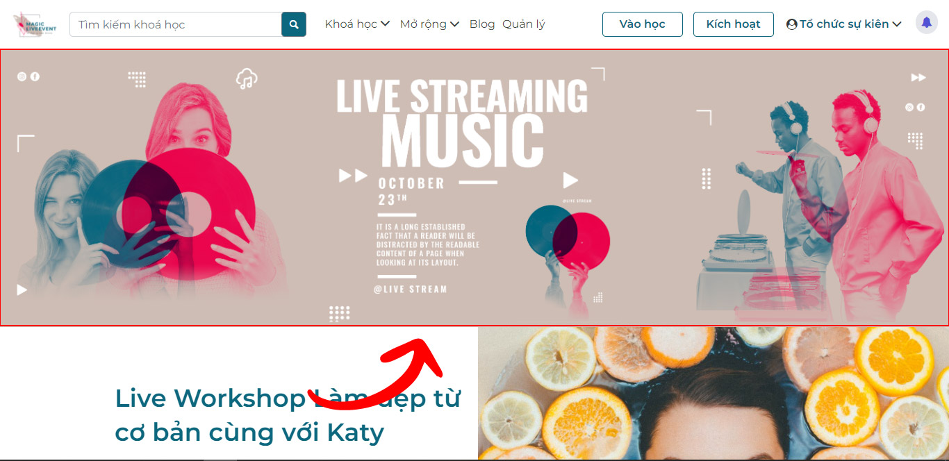Click the search magnifier button
Screen dimensions: 949x461
[x=294, y=24]
